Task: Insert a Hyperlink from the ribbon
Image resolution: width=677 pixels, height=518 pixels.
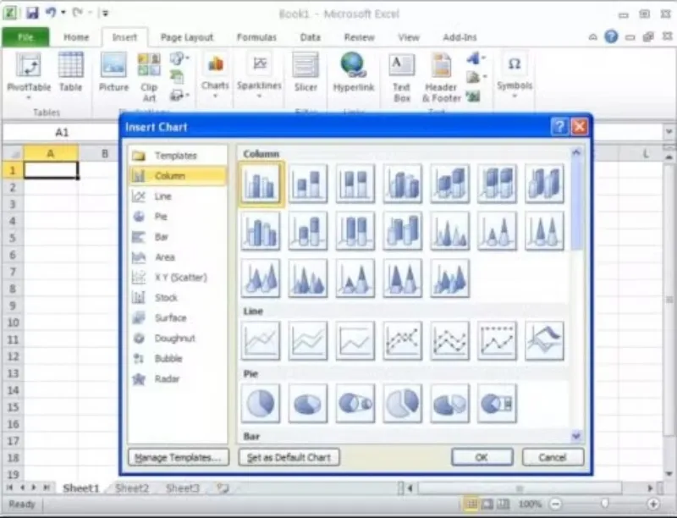Action: (x=353, y=72)
